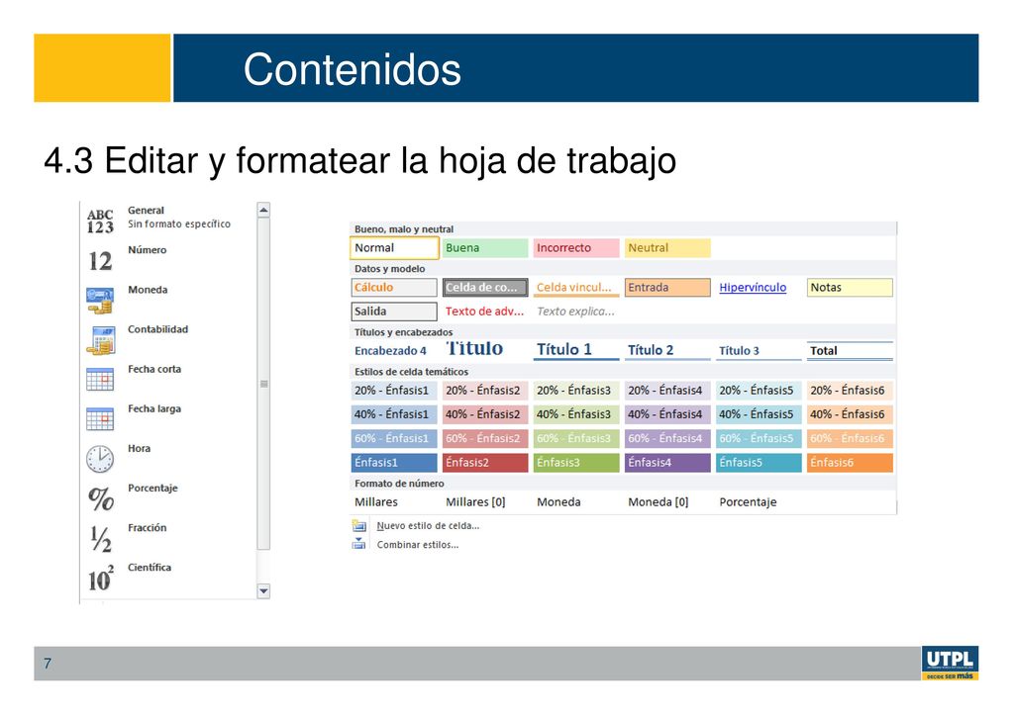This screenshot has height=716, width=1013.
Task: Choose the Moneda coins icon
Action: (100, 301)
